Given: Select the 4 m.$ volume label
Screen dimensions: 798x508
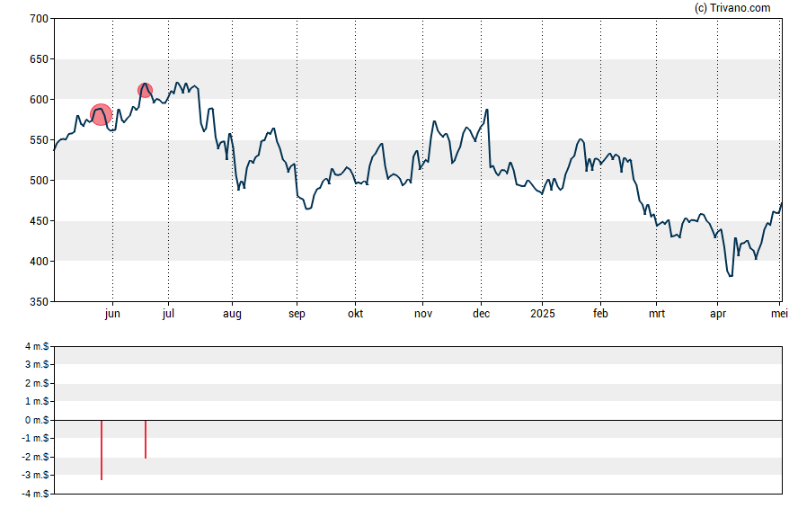Looking at the screenshot, I should click(37, 347).
